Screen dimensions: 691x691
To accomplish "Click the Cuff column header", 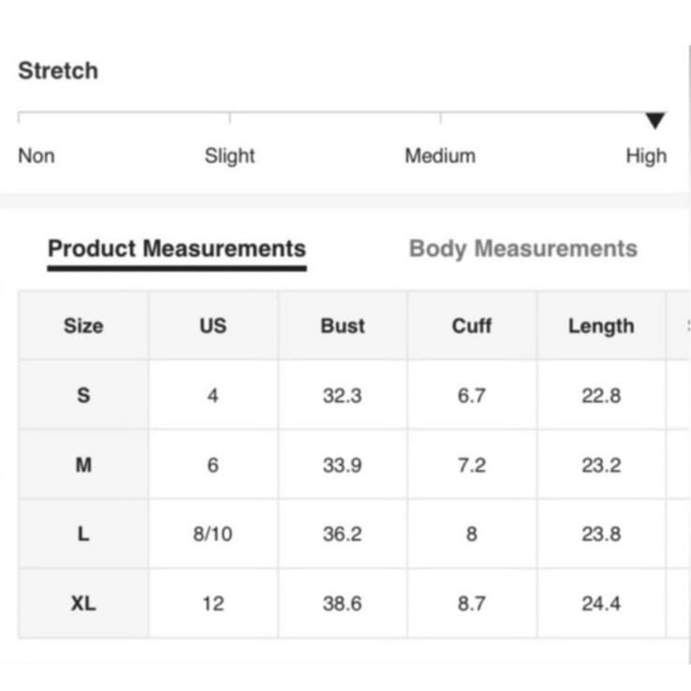I will pos(472,325).
